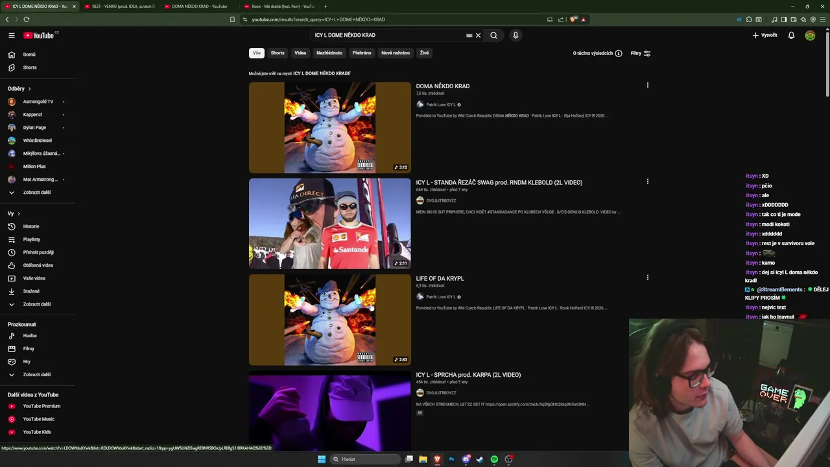Start voice search with the microphone
830x467 pixels.
point(516,36)
